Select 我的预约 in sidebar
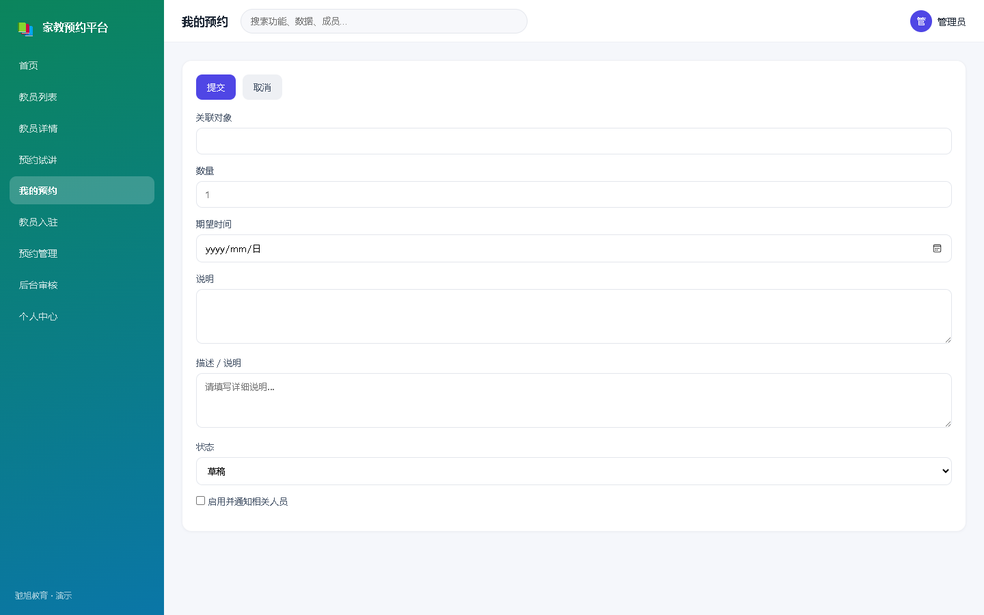Image resolution: width=984 pixels, height=615 pixels. [82, 191]
